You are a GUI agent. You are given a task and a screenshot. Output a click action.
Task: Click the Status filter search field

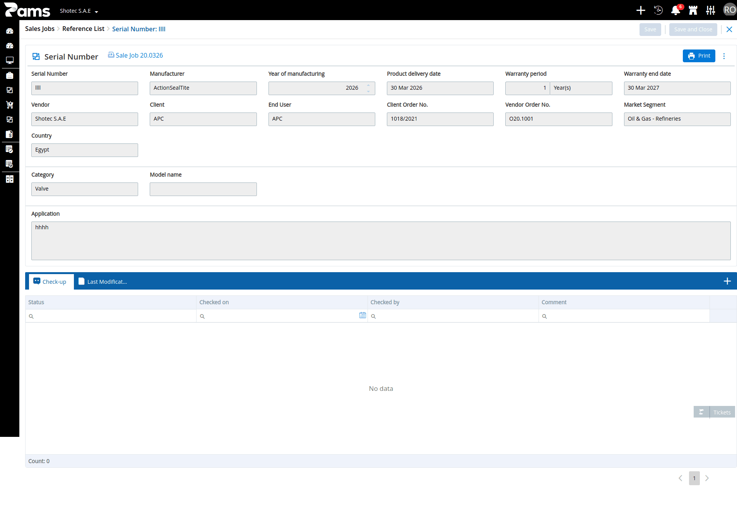tap(111, 316)
